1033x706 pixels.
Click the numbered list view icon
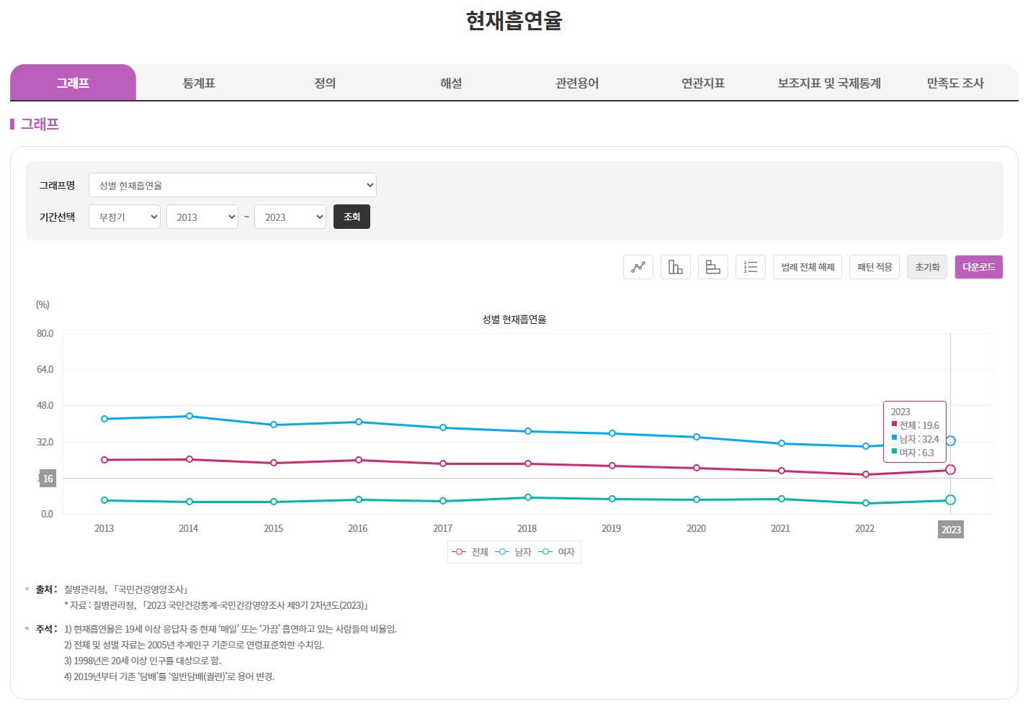coord(750,267)
